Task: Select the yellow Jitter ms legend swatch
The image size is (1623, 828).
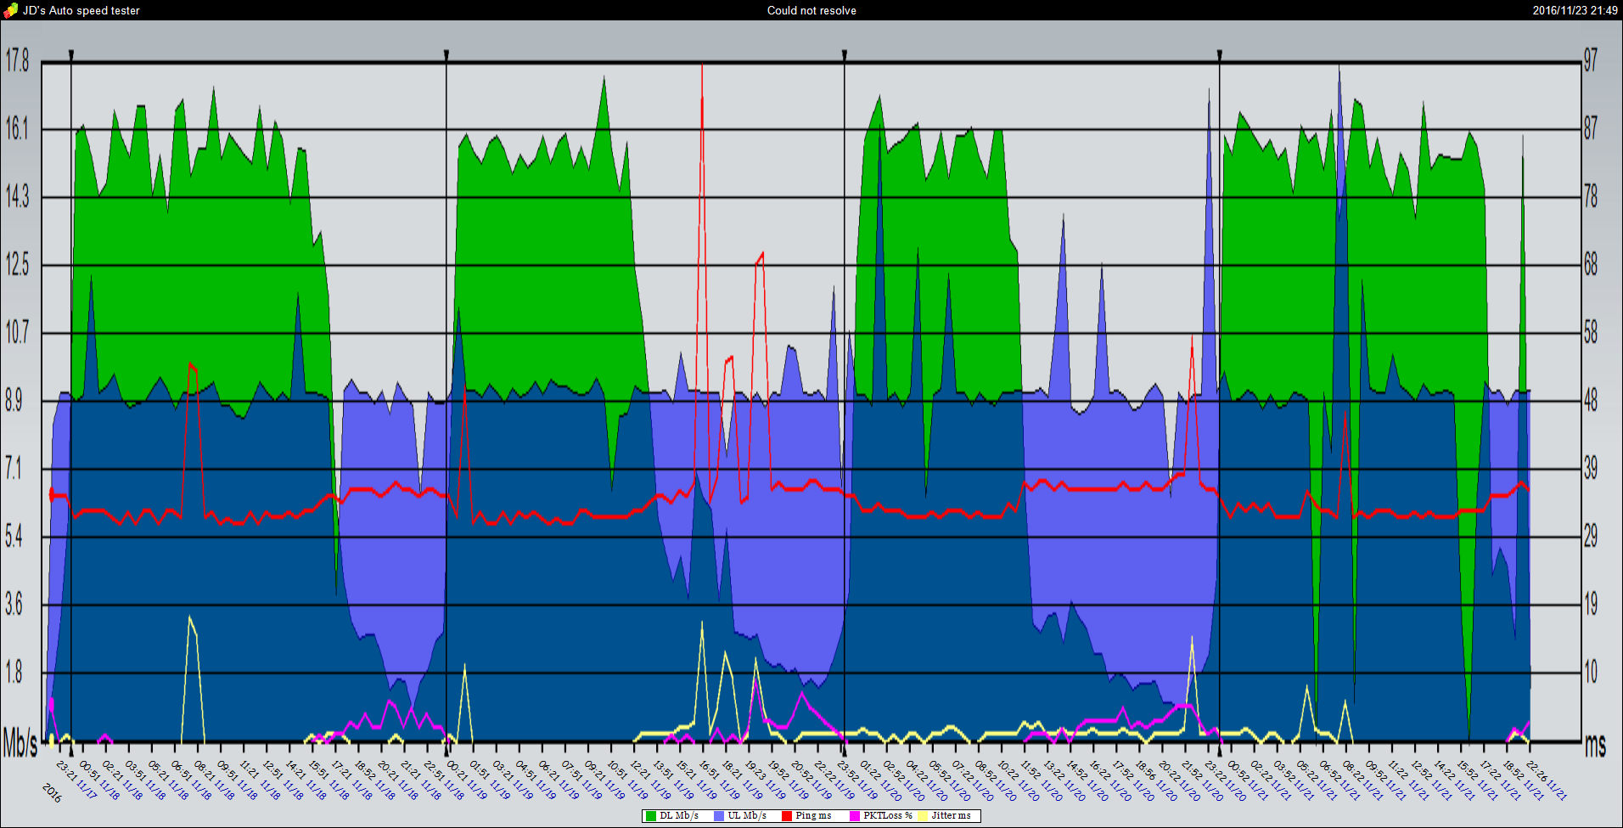Action: click(922, 815)
